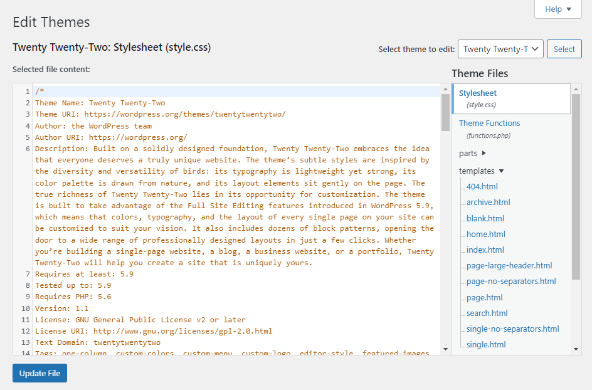Select the Stylesheet (style.css) entry
The image size is (592, 390).
pos(478,93)
